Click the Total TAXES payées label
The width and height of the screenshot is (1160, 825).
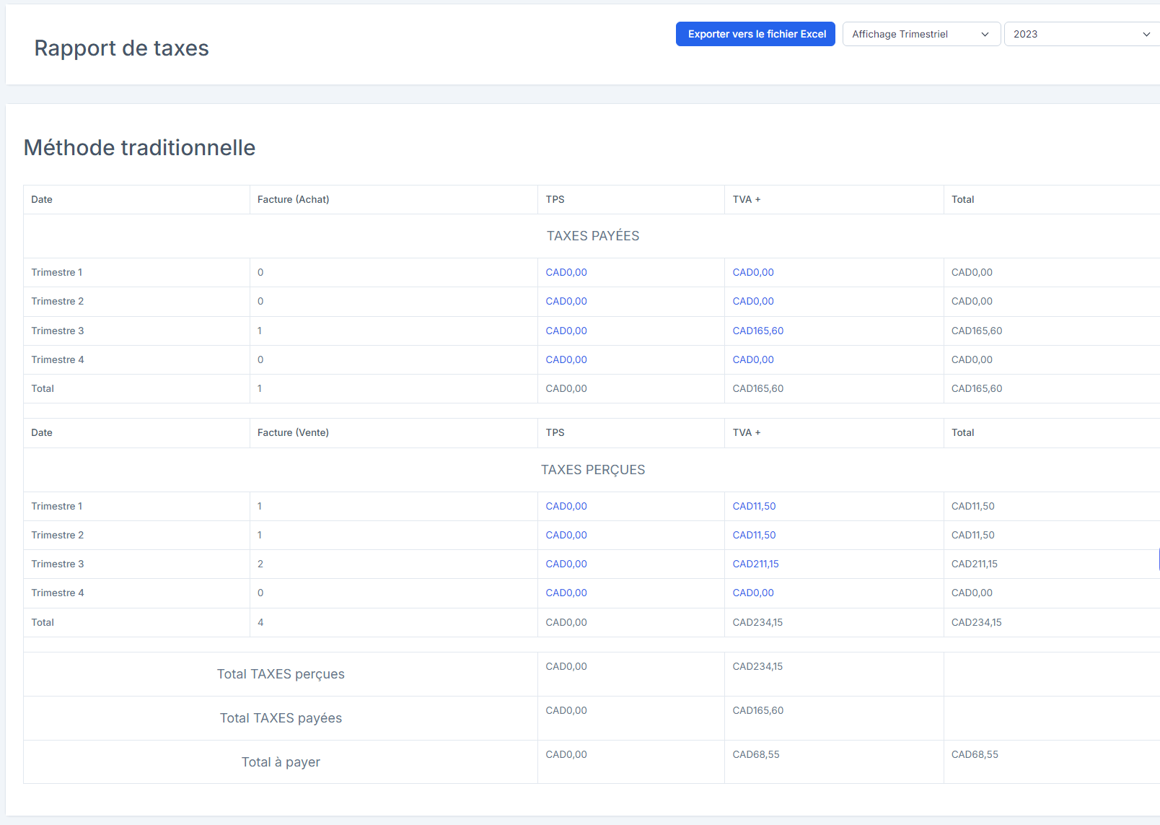[281, 718]
